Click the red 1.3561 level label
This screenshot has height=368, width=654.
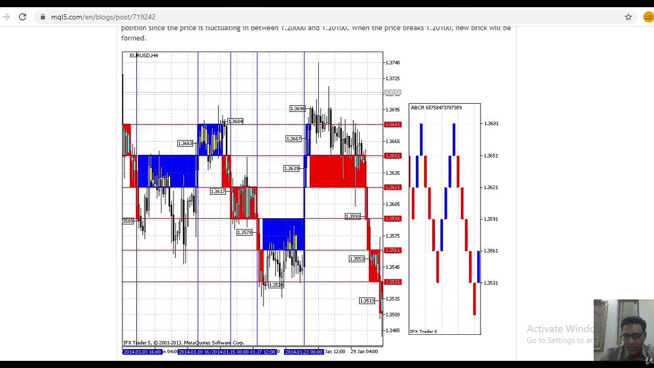click(x=393, y=250)
